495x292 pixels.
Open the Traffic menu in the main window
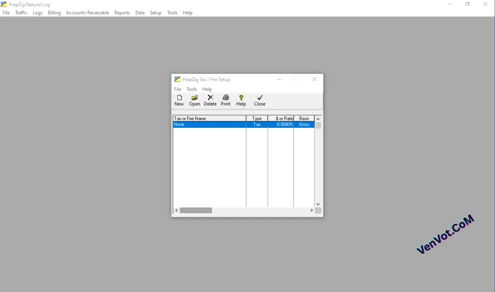click(21, 13)
